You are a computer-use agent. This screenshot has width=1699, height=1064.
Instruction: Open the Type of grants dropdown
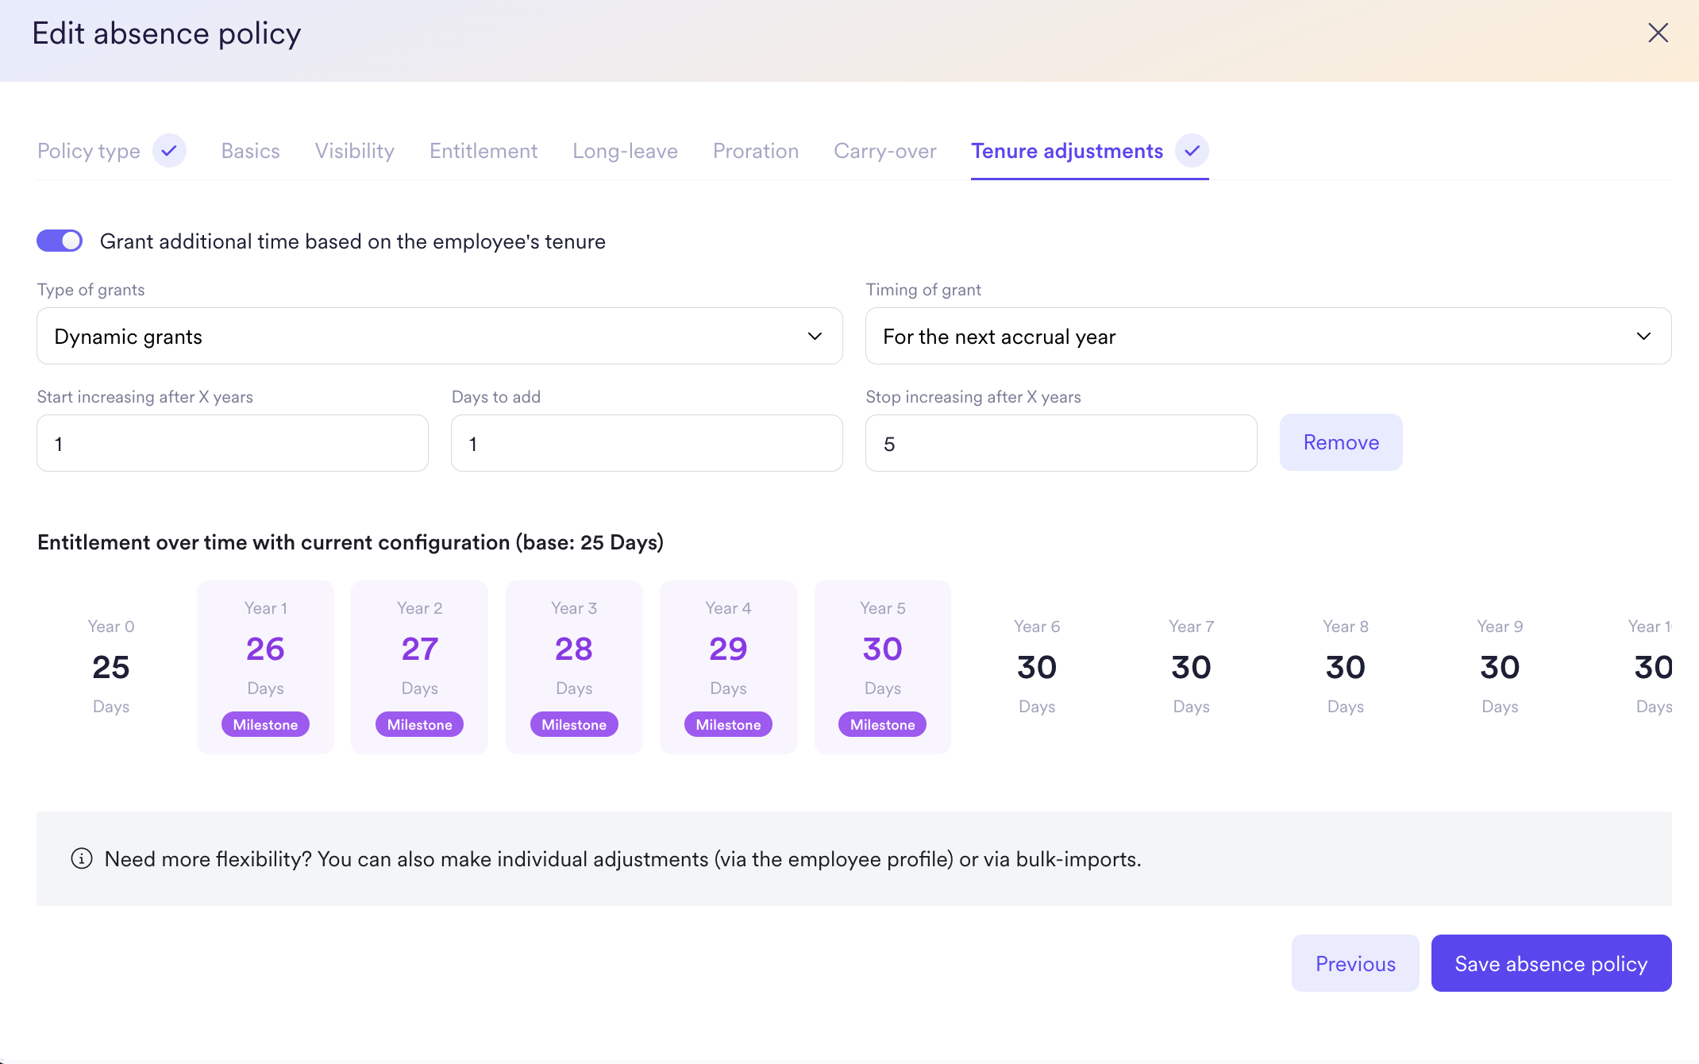[438, 336]
